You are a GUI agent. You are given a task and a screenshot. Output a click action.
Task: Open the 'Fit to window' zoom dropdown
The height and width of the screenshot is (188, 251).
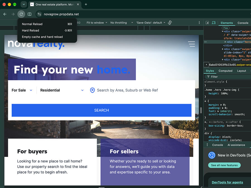[x=97, y=23]
